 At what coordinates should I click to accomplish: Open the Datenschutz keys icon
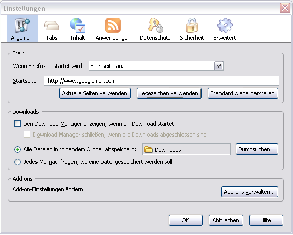point(155,25)
